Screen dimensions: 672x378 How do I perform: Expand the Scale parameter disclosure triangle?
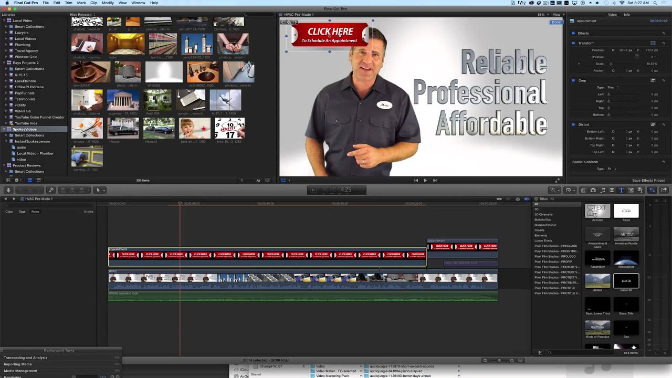point(579,64)
